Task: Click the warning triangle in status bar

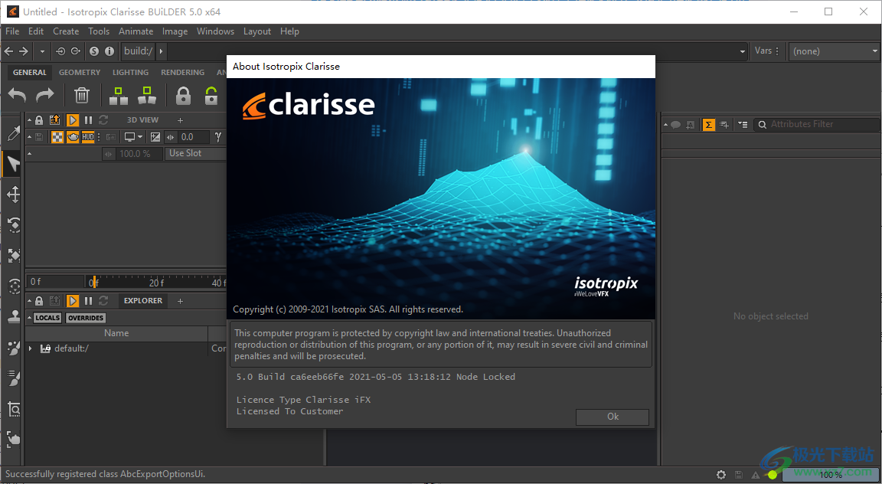Action: tap(756, 475)
